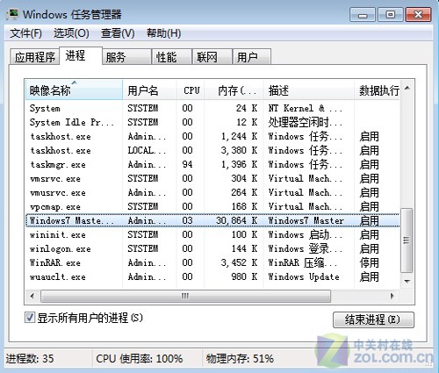Viewport: 439px width, 373px height.
Task: Open the 查看(V) menu
Action: 118,33
